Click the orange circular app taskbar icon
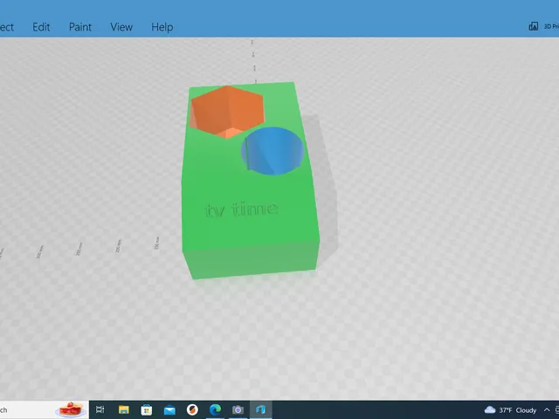The width and height of the screenshot is (559, 419). pos(192,409)
